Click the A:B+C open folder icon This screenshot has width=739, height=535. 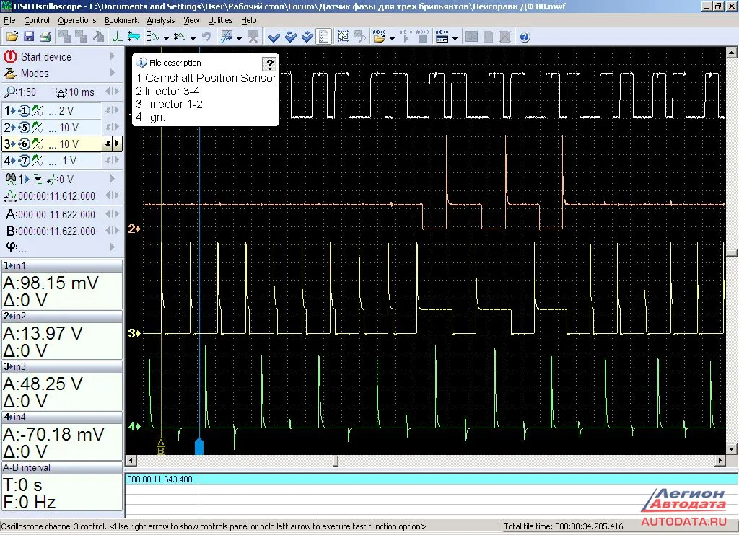pyautogui.click(x=379, y=37)
